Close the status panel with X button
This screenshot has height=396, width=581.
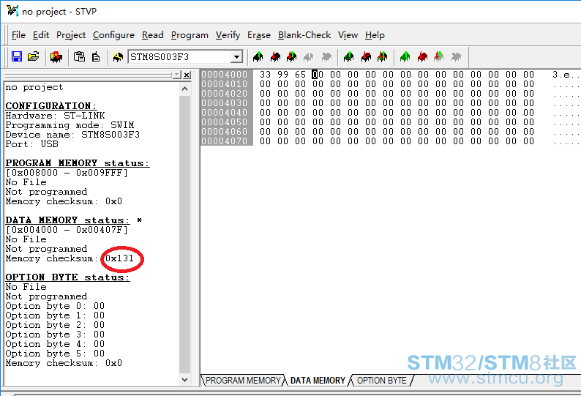tap(187, 75)
